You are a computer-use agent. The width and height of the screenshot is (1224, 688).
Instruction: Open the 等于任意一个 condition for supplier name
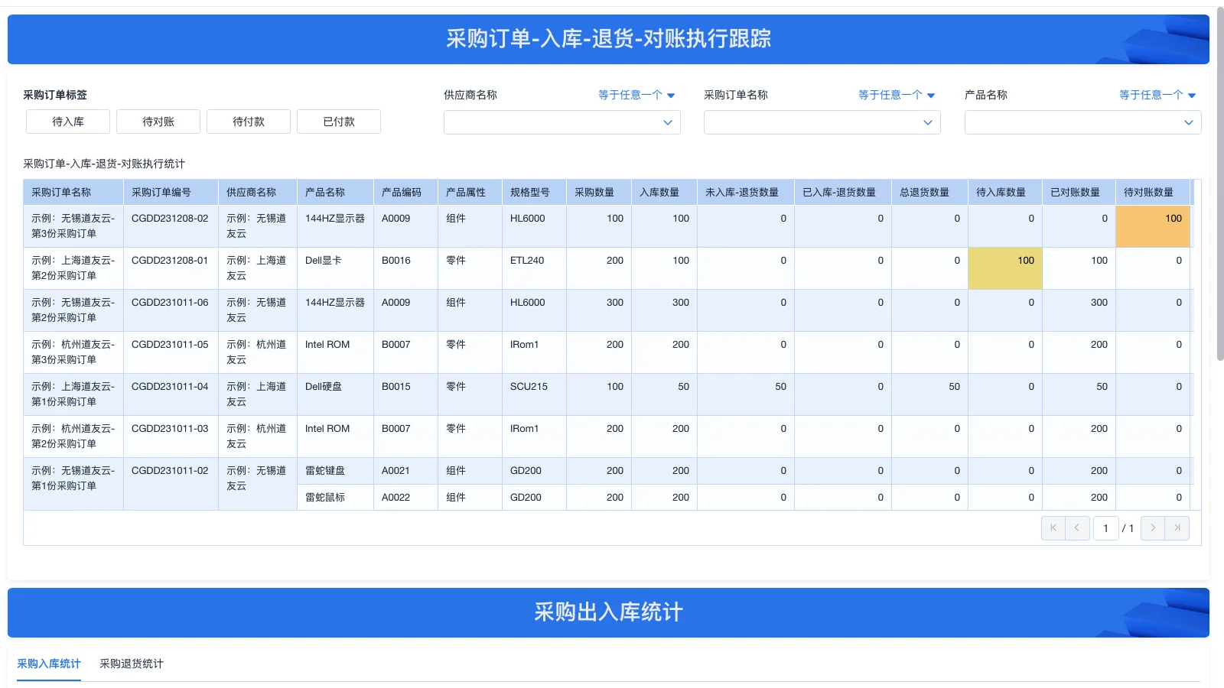pos(636,95)
